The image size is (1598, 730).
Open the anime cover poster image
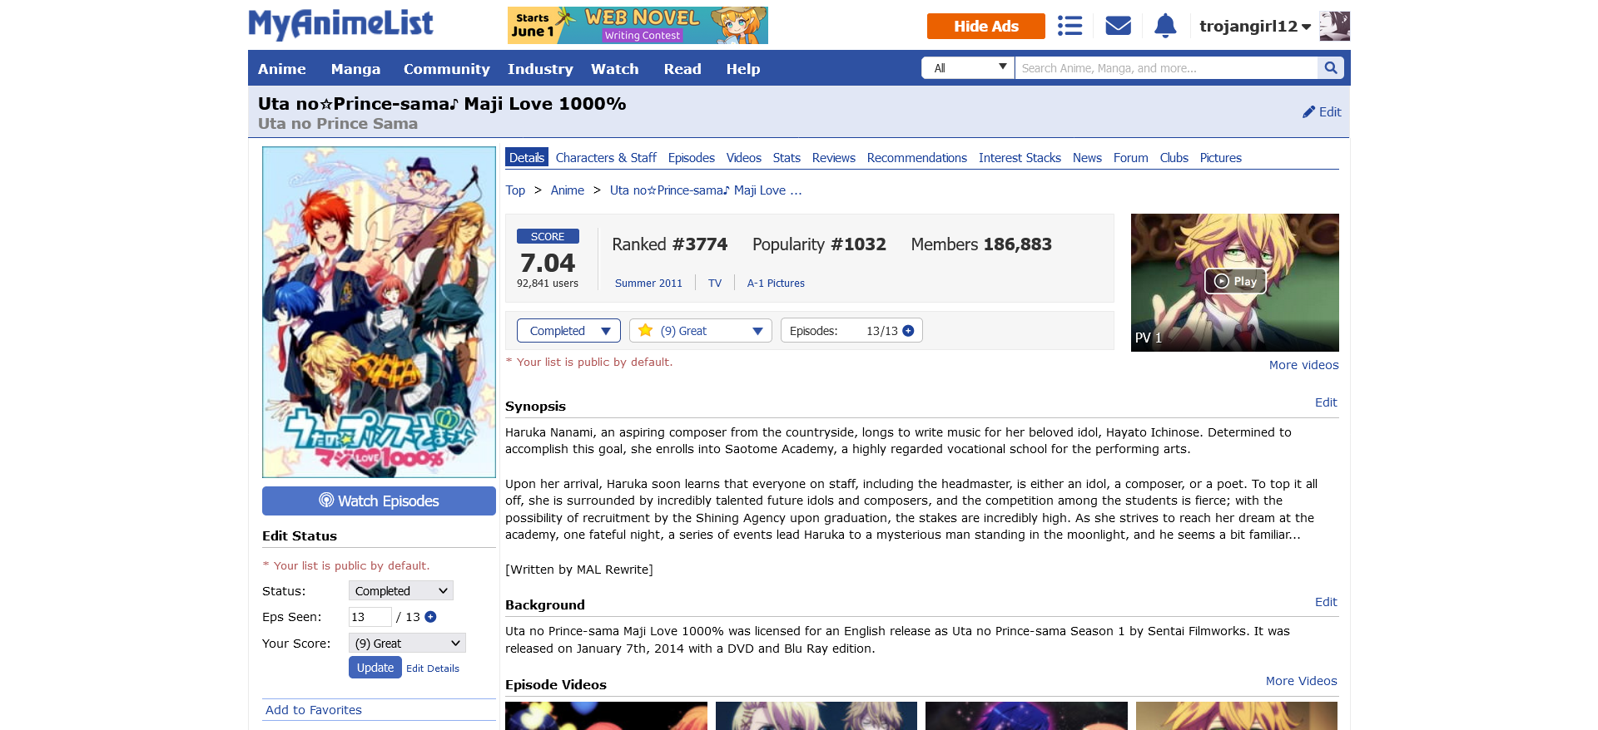[x=379, y=313]
